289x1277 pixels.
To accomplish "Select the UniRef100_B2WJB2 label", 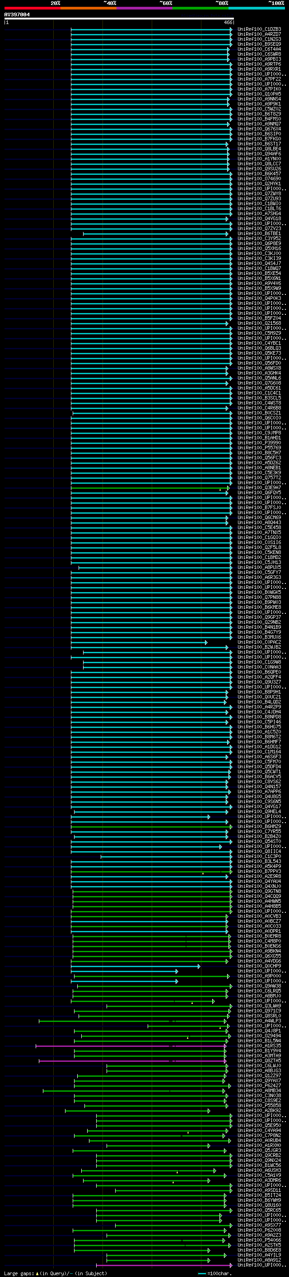I will (x=259, y=647).
